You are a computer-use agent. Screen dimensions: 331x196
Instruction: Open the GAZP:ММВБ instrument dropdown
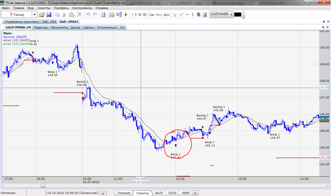click(x=231, y=15)
